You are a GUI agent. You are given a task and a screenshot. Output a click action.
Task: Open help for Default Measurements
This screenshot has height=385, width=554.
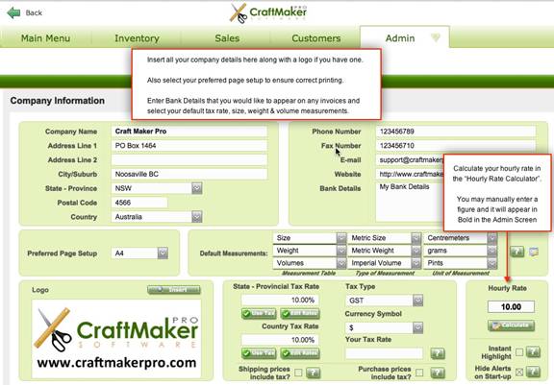tap(516, 252)
